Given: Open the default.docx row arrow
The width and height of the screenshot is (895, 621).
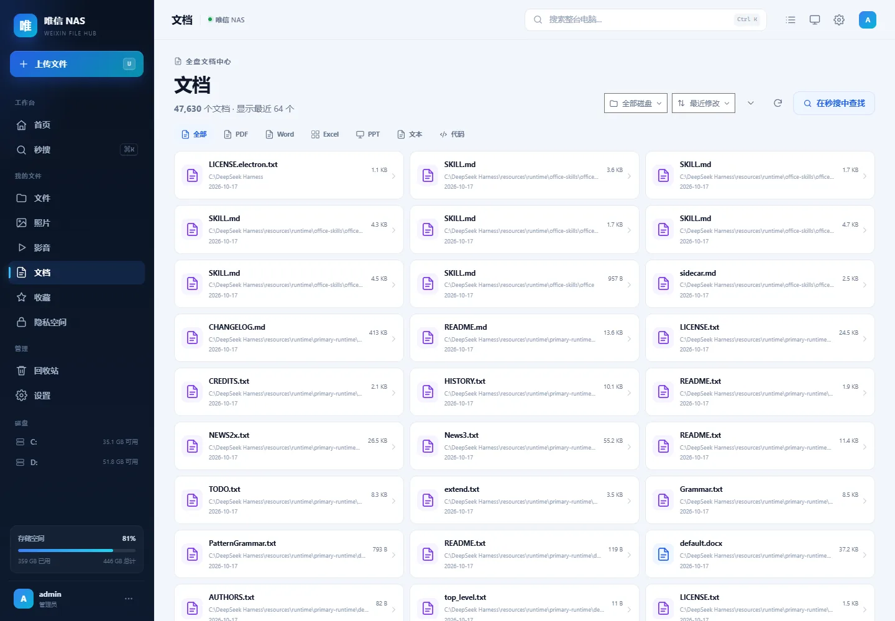Looking at the screenshot, I should (865, 555).
